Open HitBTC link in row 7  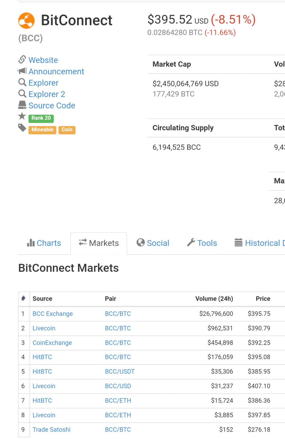click(42, 400)
